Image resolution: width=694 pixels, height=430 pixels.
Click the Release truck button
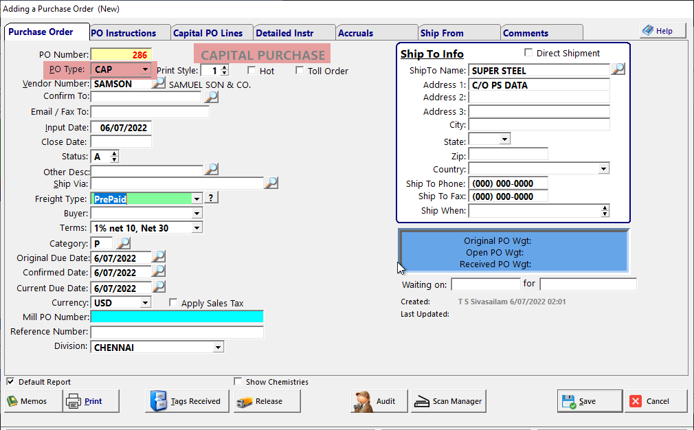tap(267, 401)
